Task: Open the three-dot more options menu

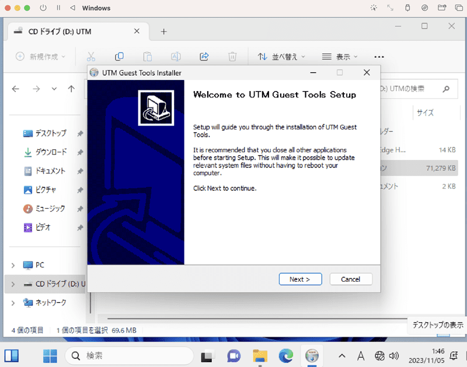Action: [379, 57]
